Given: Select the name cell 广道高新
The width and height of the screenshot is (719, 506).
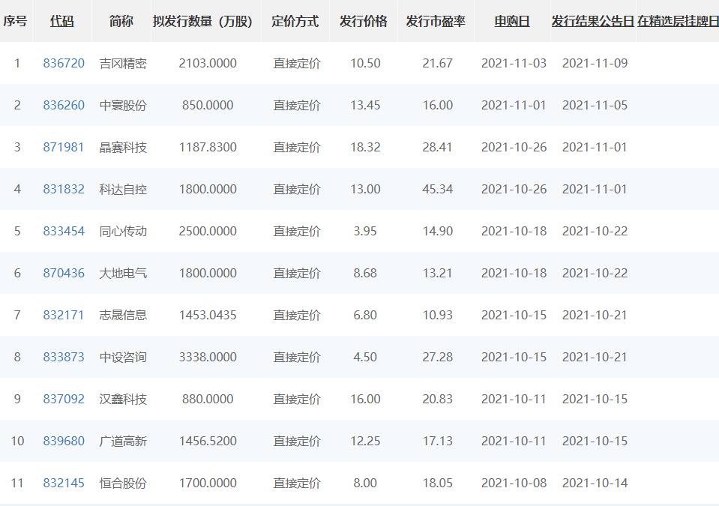Looking at the screenshot, I should 123,441.
